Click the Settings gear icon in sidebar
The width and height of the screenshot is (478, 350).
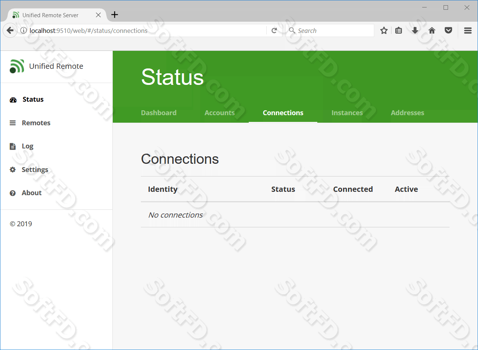pos(13,170)
